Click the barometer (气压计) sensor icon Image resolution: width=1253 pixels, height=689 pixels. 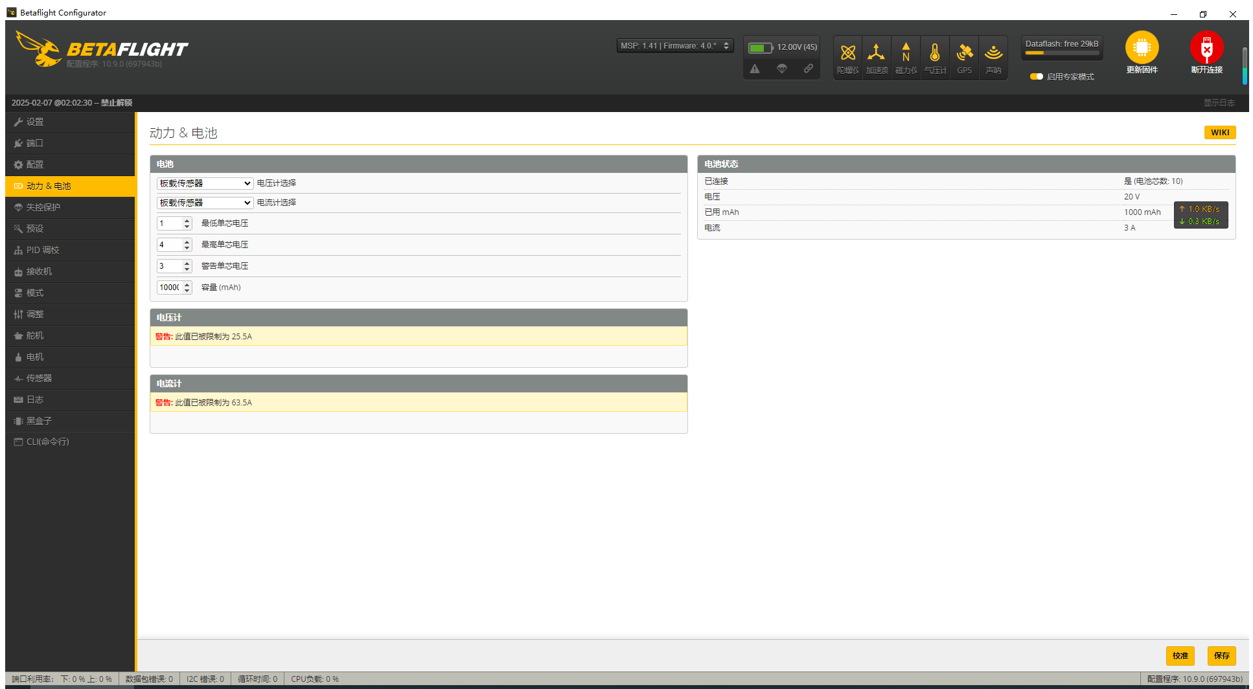point(935,58)
